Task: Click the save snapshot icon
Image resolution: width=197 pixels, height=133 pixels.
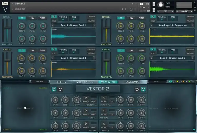Action: [x=131, y=9]
